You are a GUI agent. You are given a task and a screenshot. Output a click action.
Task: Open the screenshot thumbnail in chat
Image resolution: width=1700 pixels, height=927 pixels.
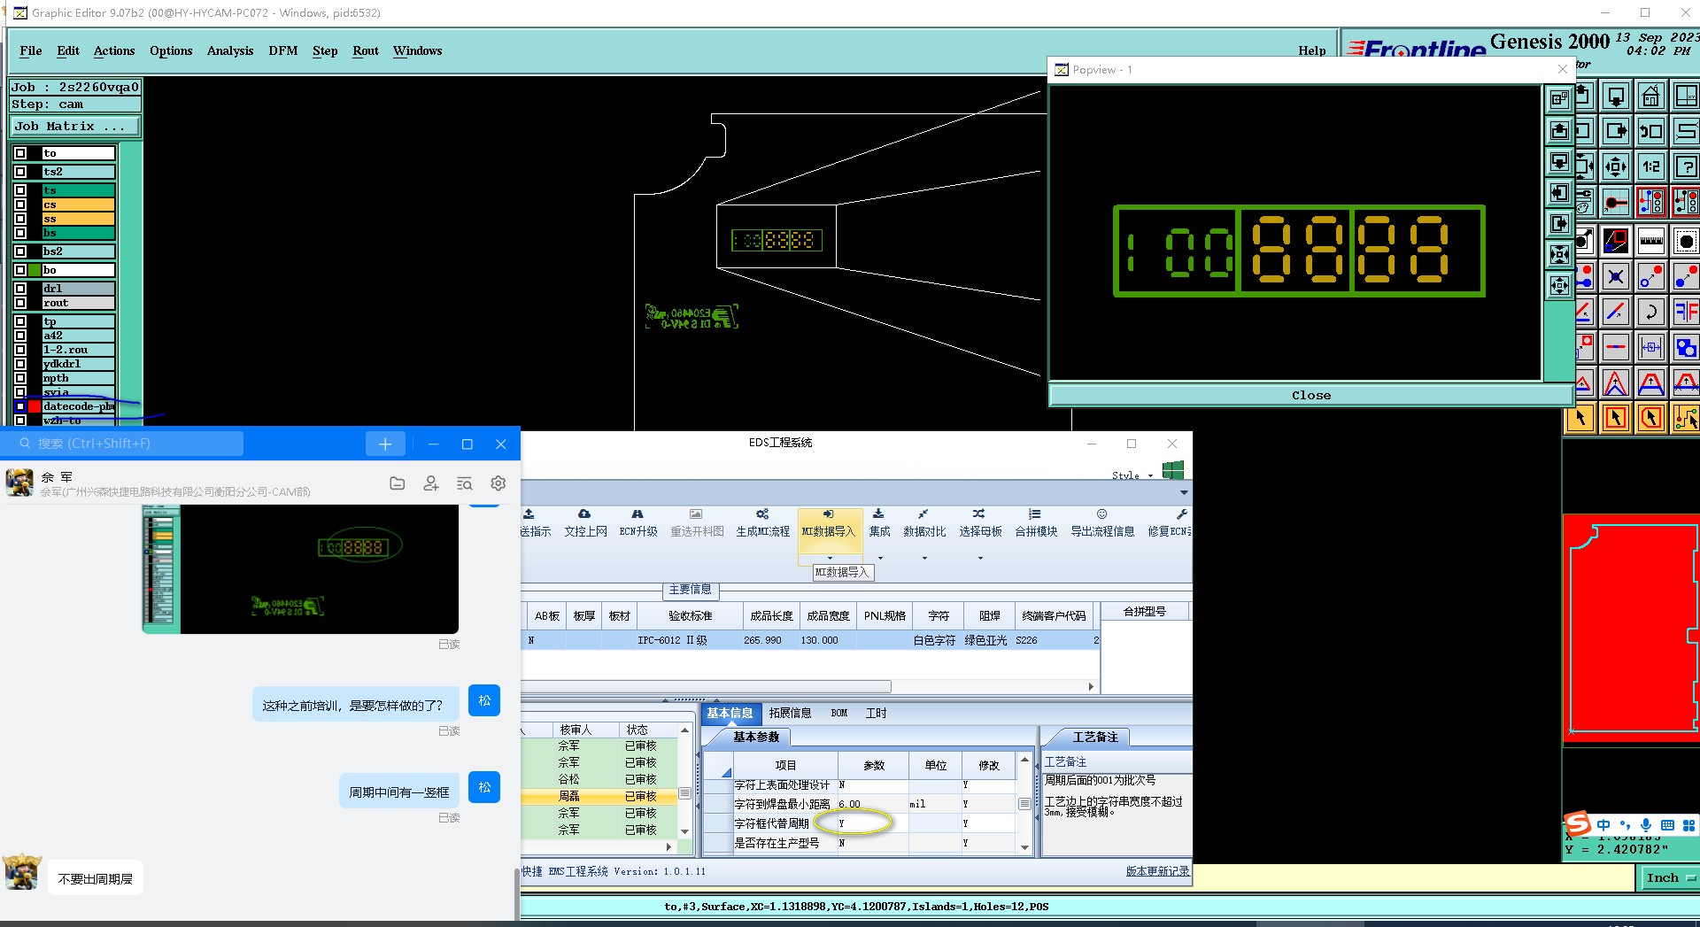300,569
